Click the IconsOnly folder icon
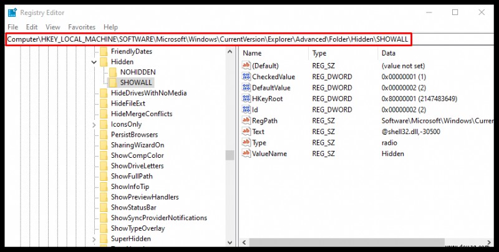 104,124
